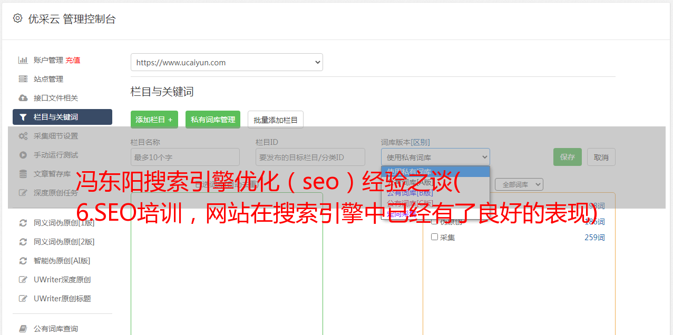This screenshot has height=335, width=673.
Task: Click the 186词 count for 伪原创
Action: click(594, 222)
